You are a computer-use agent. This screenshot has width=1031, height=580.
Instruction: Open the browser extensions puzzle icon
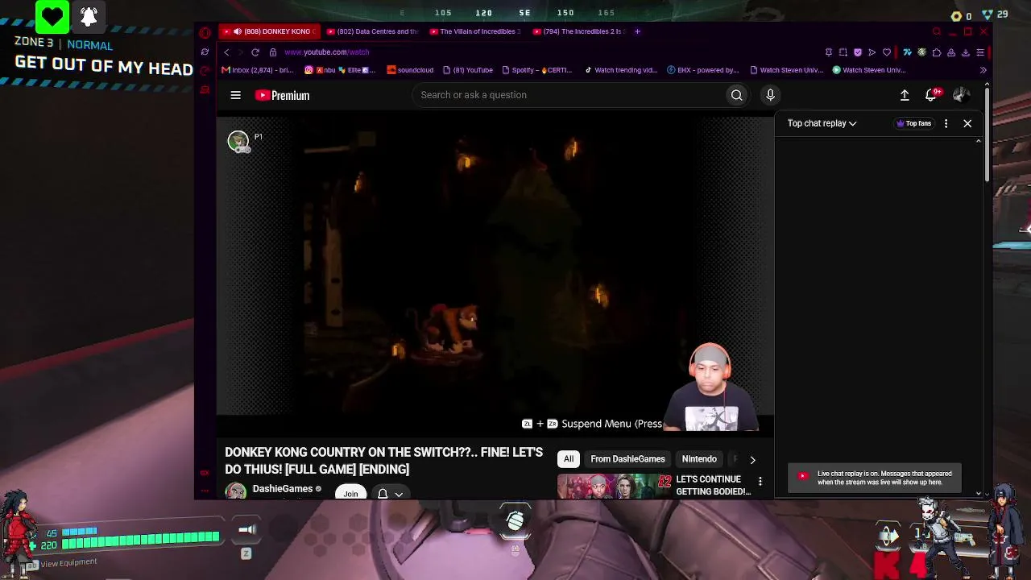click(x=936, y=52)
